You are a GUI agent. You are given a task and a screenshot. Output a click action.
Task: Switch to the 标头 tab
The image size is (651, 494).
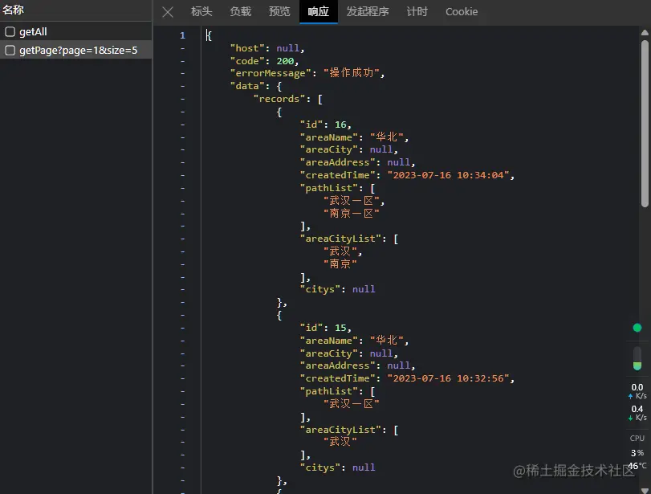[201, 11]
